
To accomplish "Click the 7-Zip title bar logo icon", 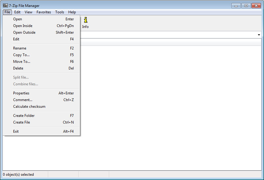I will pyautogui.click(x=5, y=5).
